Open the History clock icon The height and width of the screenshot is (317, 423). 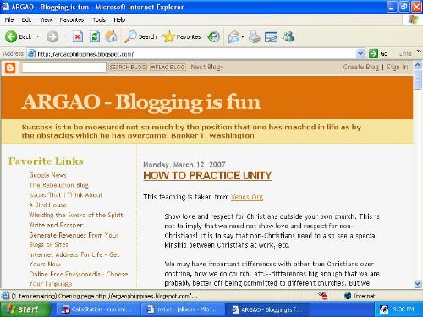pyautogui.click(x=213, y=36)
